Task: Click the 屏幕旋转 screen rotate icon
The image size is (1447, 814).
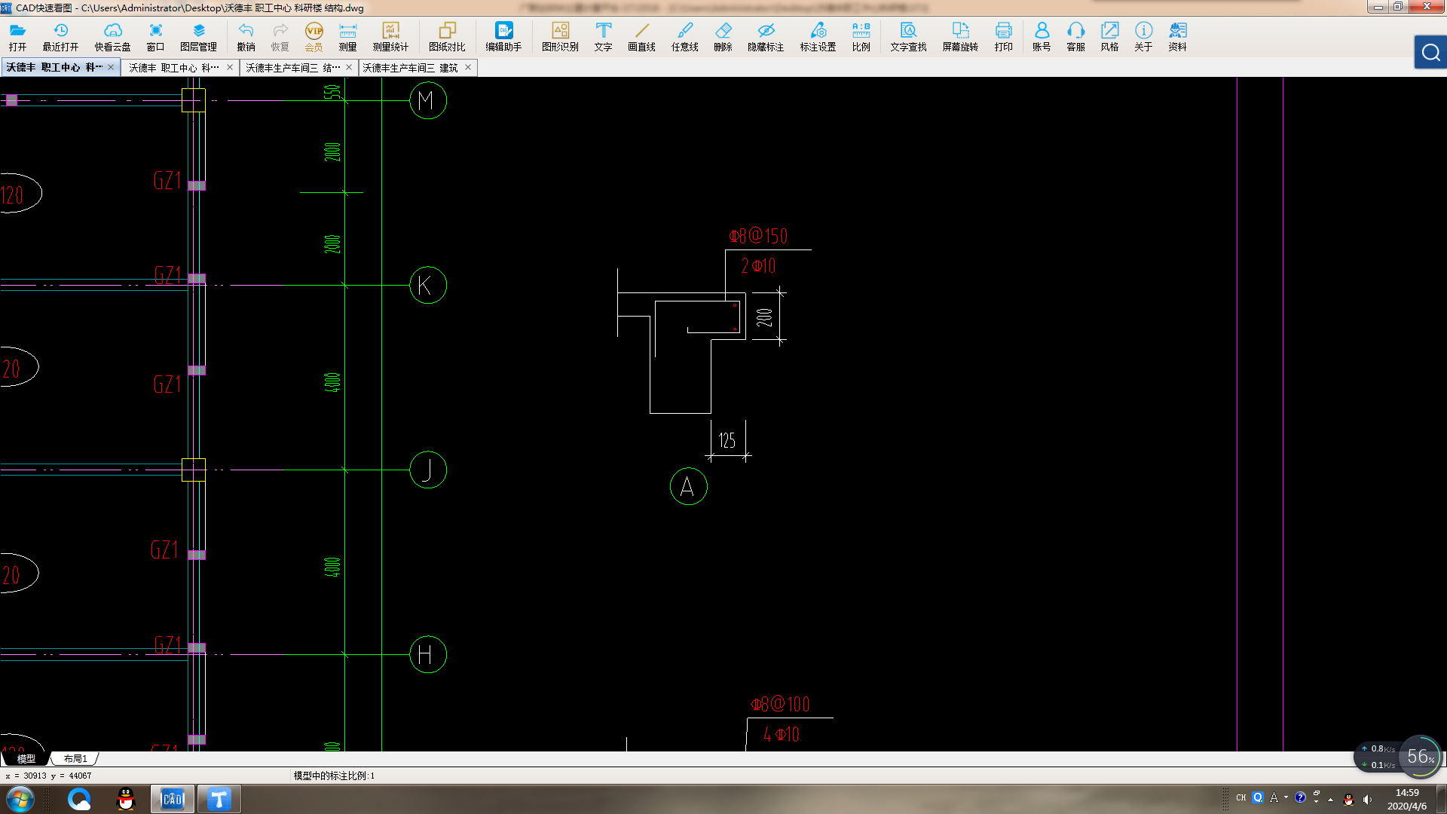Action: click(960, 35)
